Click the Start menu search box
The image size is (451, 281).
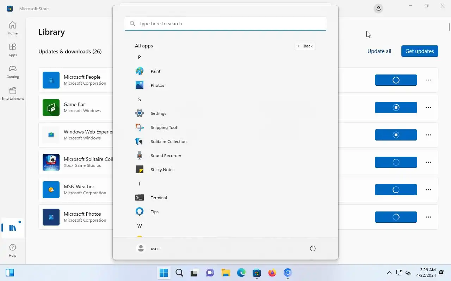pyautogui.click(x=225, y=24)
